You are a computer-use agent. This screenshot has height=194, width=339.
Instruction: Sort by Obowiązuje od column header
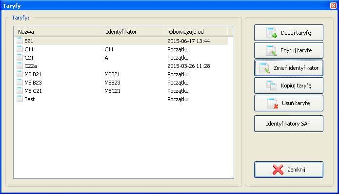click(x=196, y=32)
